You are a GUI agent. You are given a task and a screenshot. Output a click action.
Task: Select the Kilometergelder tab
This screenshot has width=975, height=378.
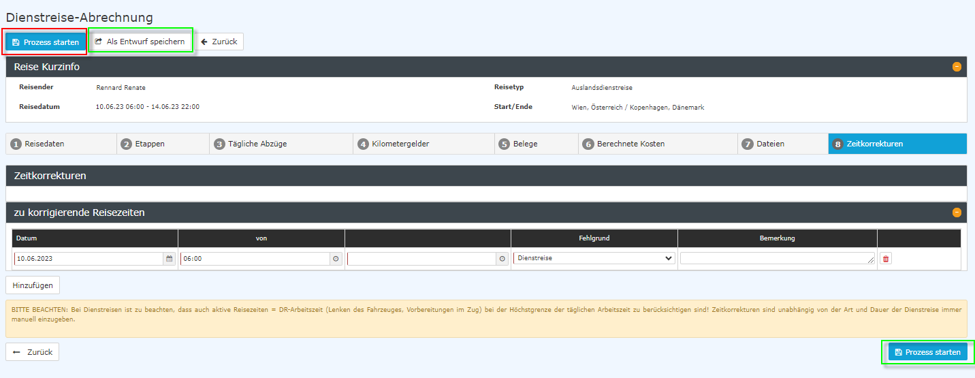click(x=423, y=144)
